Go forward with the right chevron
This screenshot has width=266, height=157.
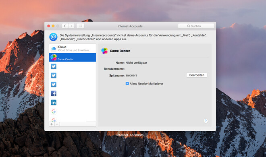tap(71, 26)
